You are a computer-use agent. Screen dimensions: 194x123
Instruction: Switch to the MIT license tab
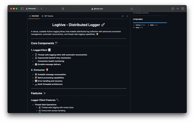[47, 16]
